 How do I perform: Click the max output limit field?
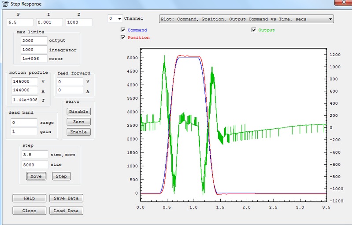[34, 40]
